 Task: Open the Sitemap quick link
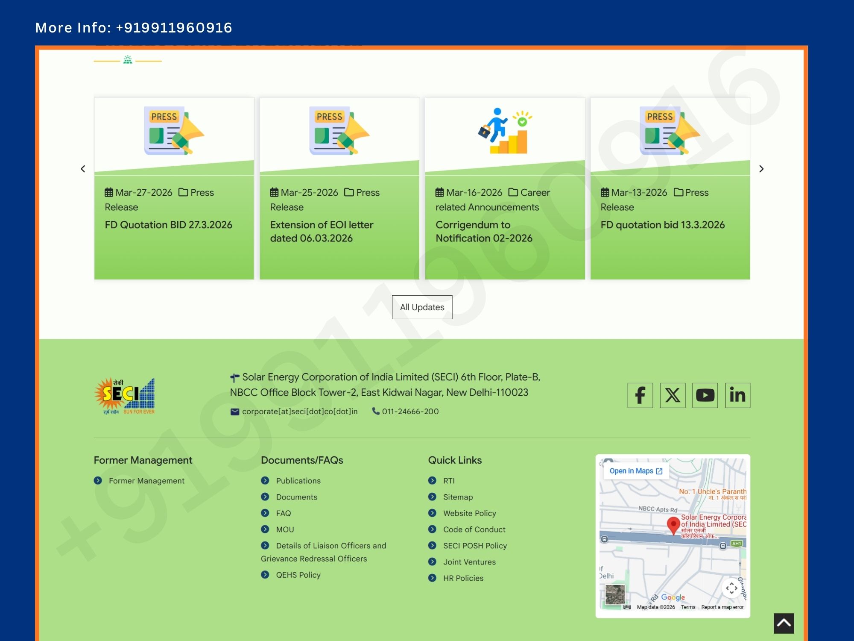[x=458, y=497]
